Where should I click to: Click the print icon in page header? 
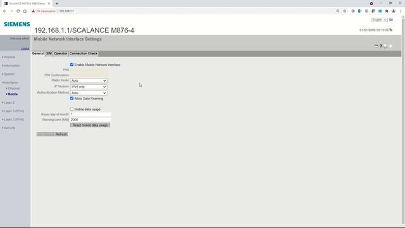click(x=385, y=46)
